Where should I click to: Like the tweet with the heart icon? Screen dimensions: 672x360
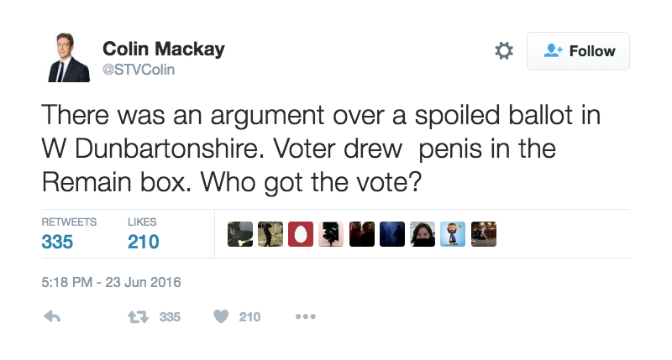222,317
